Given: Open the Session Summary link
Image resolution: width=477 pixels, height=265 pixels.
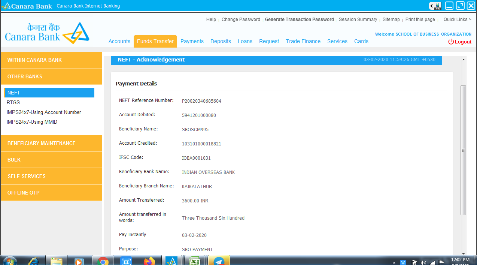Looking at the screenshot, I should [x=358, y=19].
